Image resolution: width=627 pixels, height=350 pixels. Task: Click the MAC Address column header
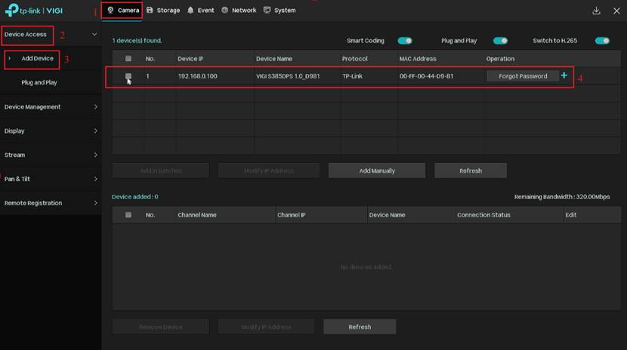418,59
